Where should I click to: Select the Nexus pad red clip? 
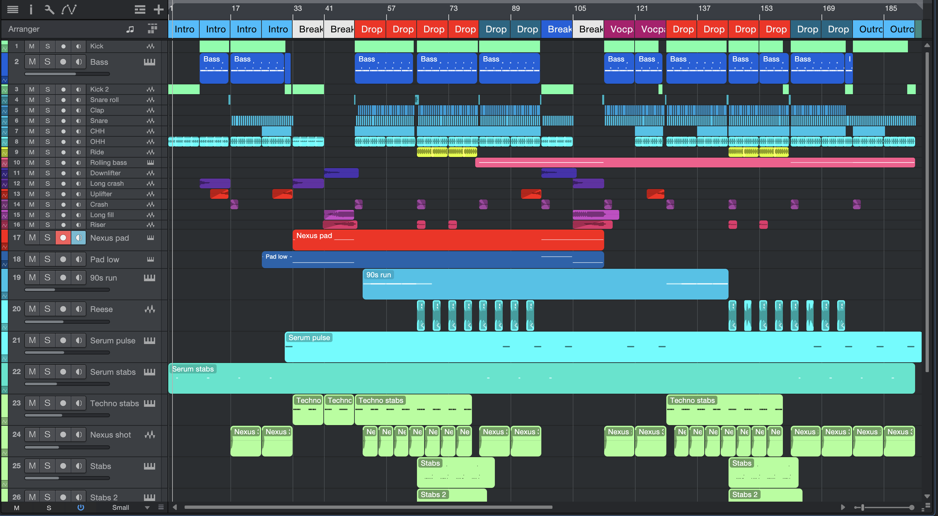click(448, 240)
